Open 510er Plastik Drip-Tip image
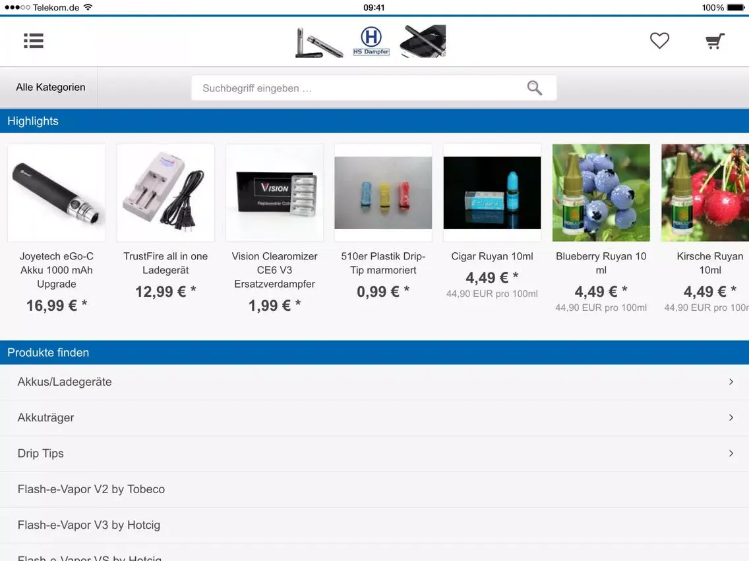Viewport: 749px width, 561px height. (x=383, y=193)
